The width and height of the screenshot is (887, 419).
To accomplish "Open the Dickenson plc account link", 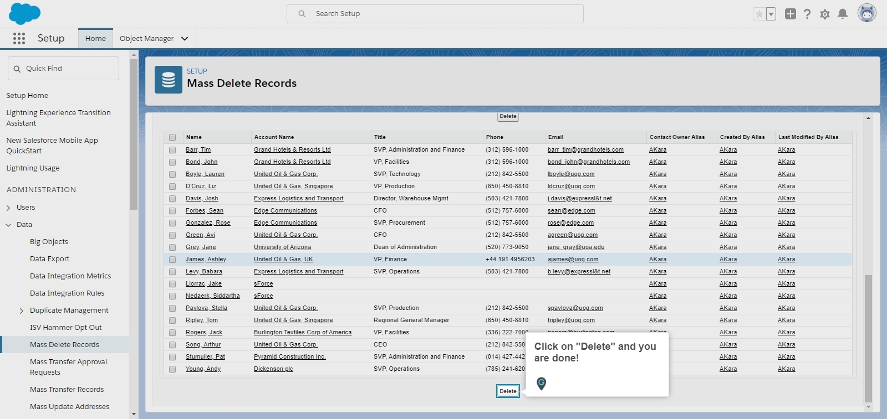I will (x=273, y=369).
